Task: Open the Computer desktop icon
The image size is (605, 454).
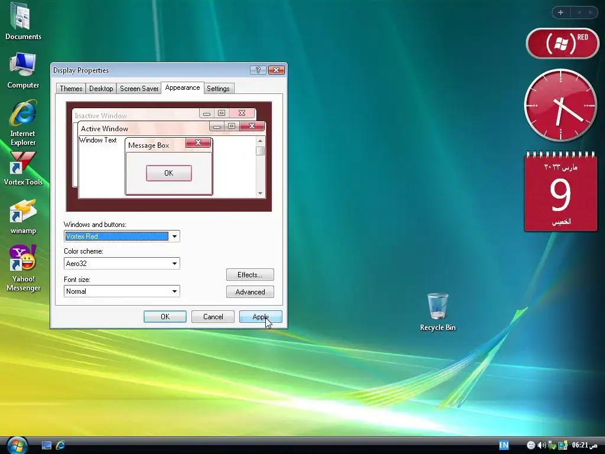Action: [23, 71]
